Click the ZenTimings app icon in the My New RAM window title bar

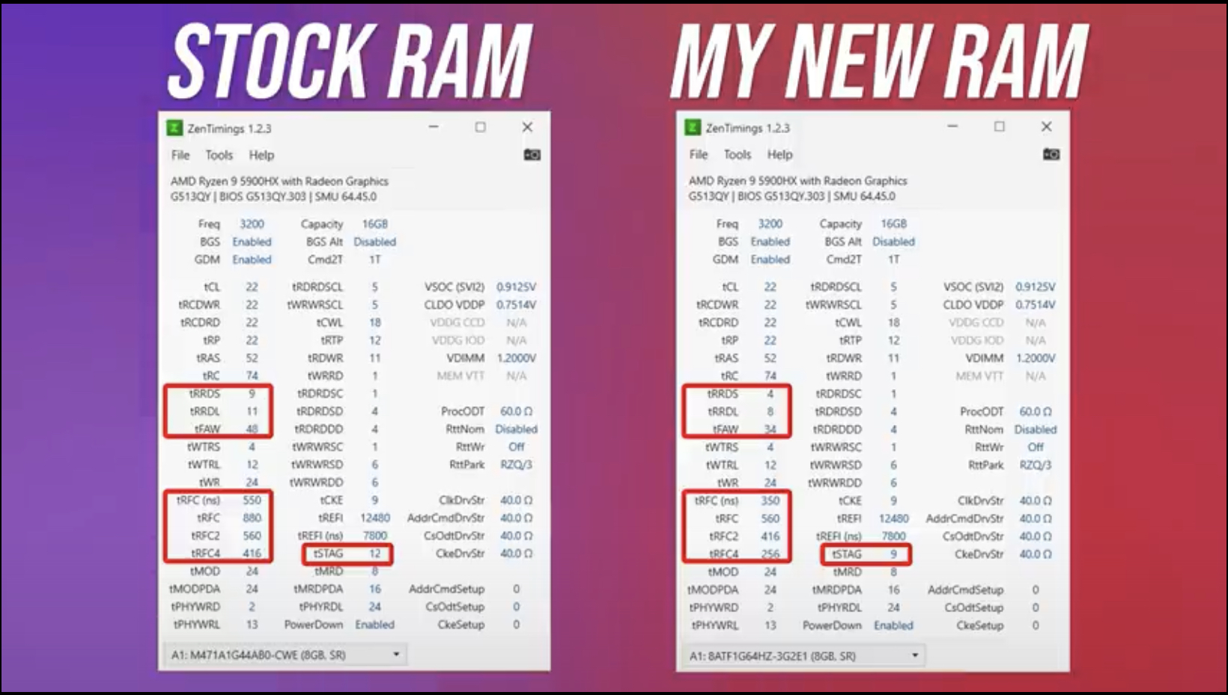693,128
